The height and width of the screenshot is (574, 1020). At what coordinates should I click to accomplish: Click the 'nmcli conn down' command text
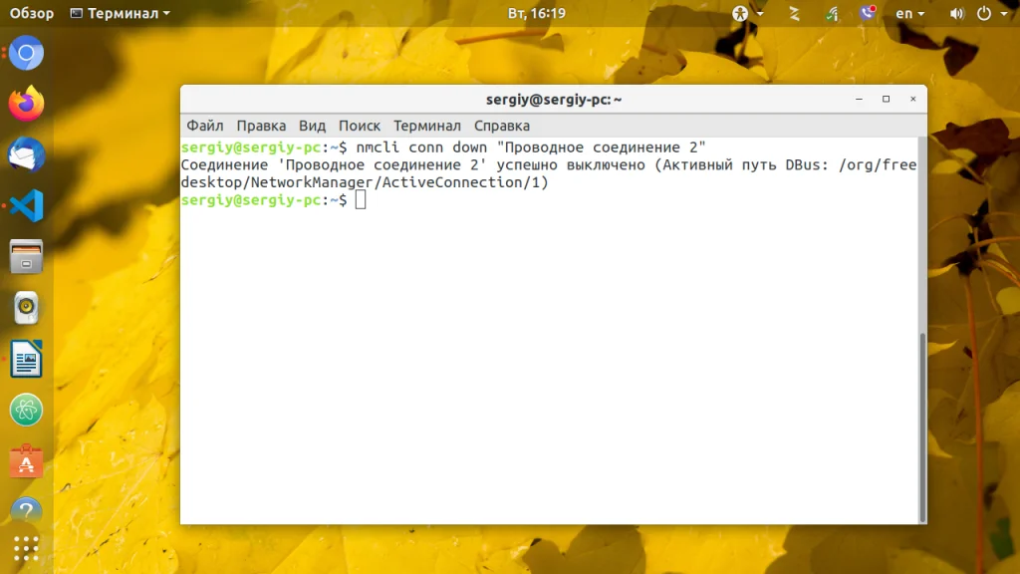tap(421, 147)
